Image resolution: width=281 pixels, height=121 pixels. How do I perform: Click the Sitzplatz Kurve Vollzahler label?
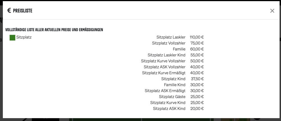coord(163,61)
